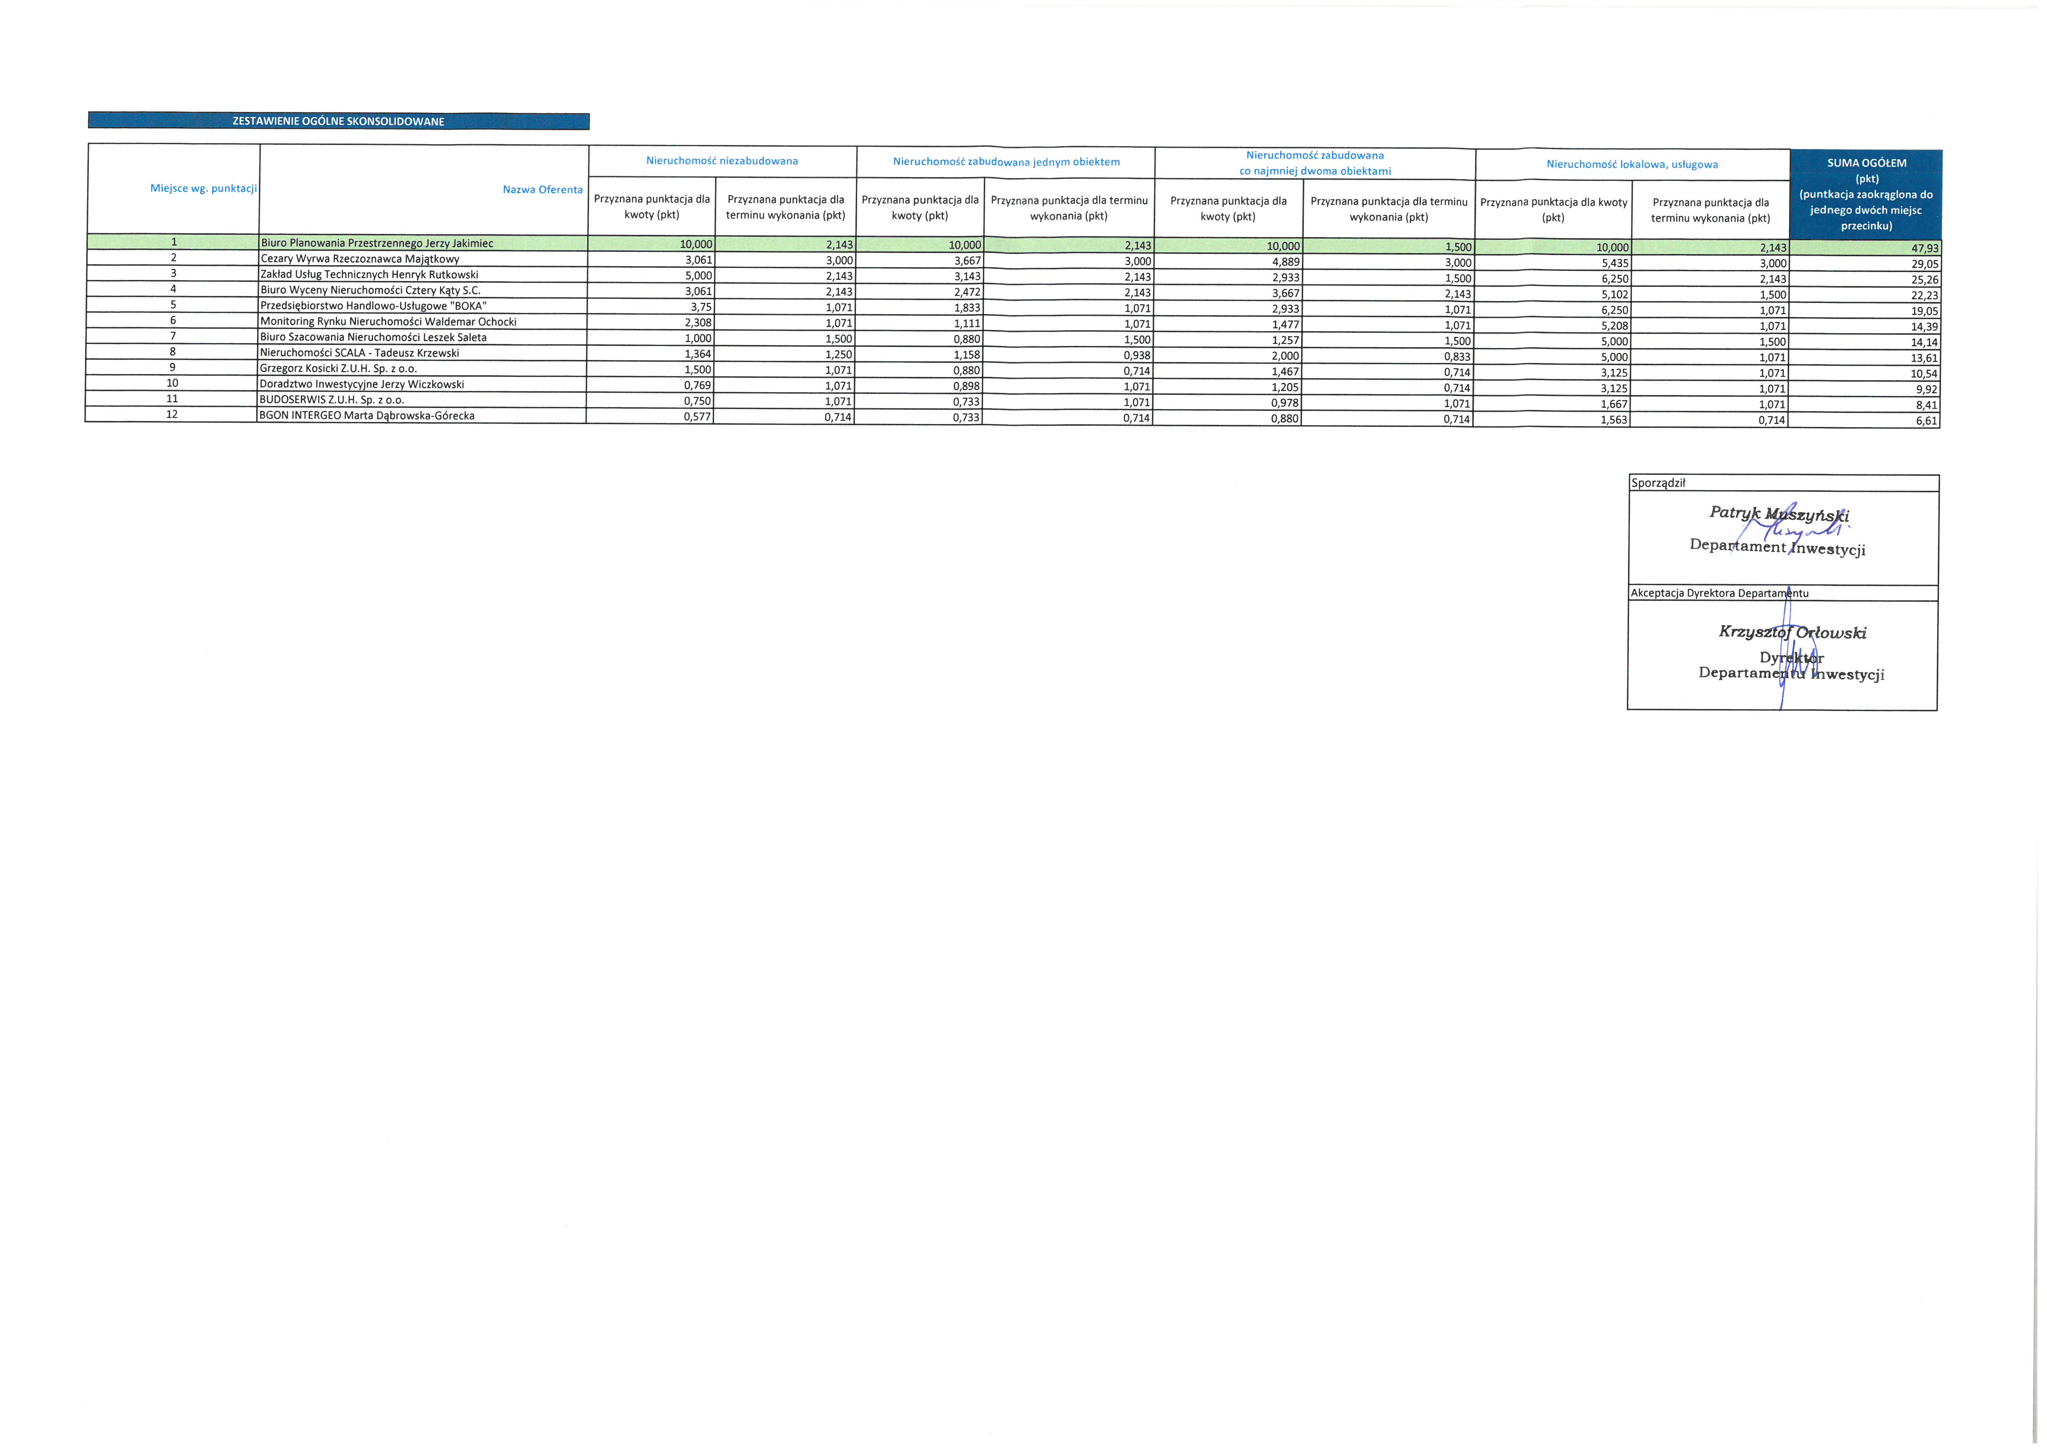
Task: Click the value 3,143
Action: click(x=967, y=277)
